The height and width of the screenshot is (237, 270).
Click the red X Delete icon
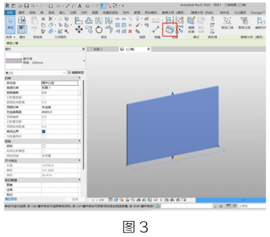(130, 31)
